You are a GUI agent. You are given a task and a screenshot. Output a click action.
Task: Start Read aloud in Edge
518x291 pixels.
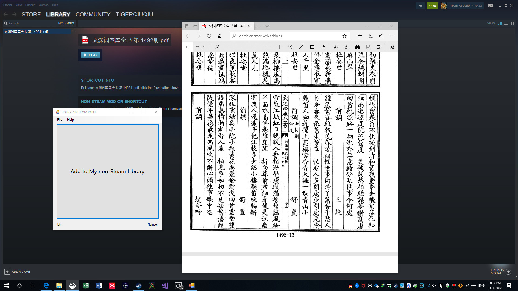(336, 47)
